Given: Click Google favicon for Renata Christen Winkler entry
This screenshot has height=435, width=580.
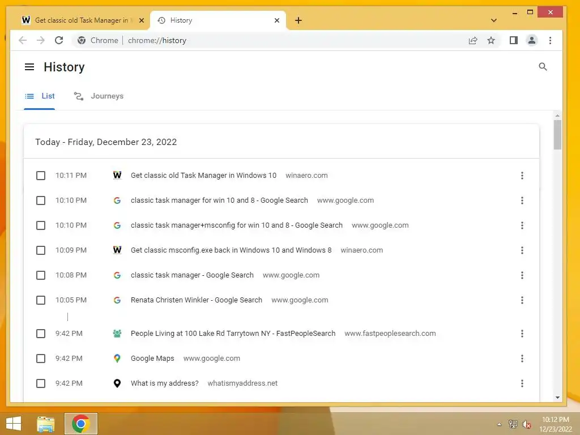Looking at the screenshot, I should [x=117, y=300].
